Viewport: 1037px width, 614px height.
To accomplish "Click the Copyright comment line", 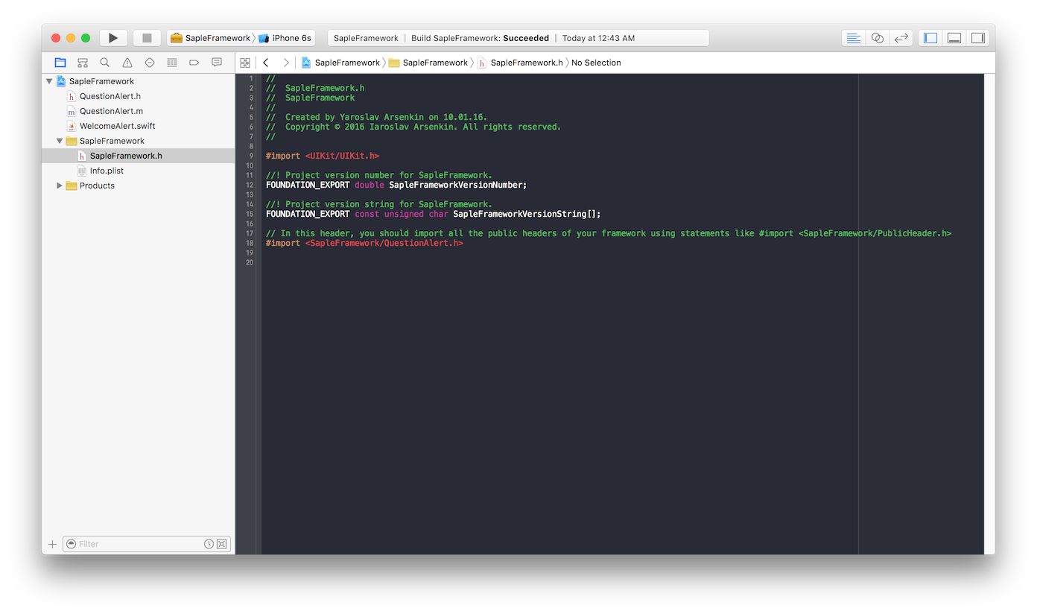I will (x=413, y=127).
